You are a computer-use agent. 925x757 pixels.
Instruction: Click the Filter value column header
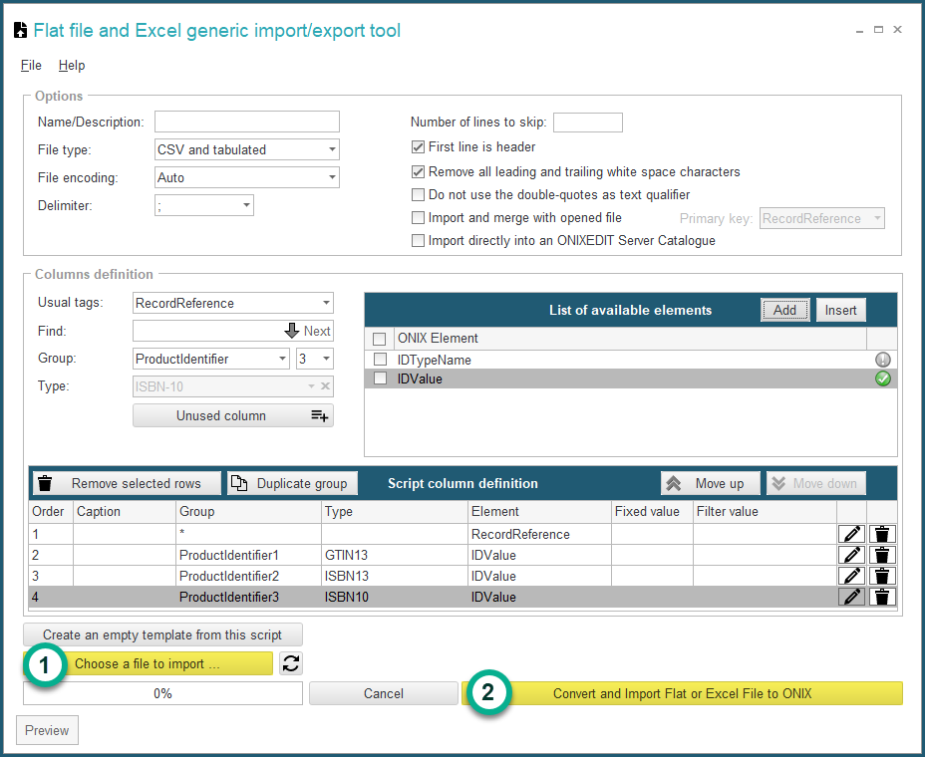pos(765,511)
